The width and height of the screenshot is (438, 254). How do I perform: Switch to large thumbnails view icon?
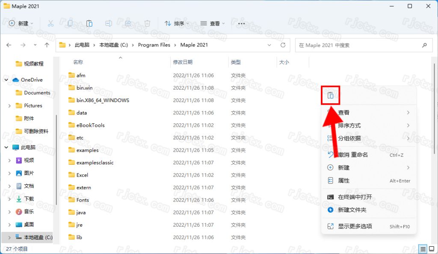coord(432,249)
